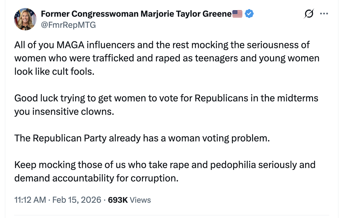Click the word "MAGA" in the post
Screen dimensions: 342x218
click(71, 45)
